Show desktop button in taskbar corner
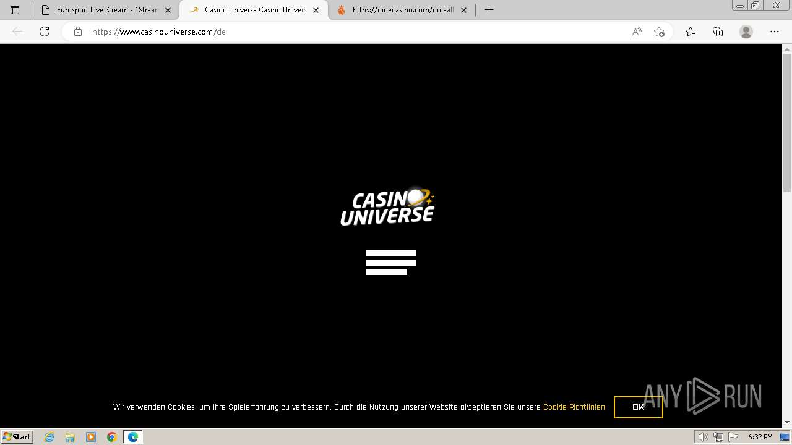The height and width of the screenshot is (445, 792). coord(785,437)
